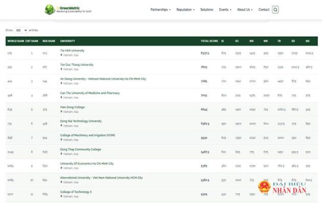Open College of Technology II link
322x203 pixels.
tap(76, 192)
